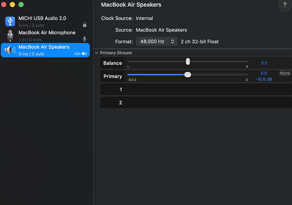Click the default input microphone indicator icon
Screen dimensions: 292x205
[x=85, y=39]
